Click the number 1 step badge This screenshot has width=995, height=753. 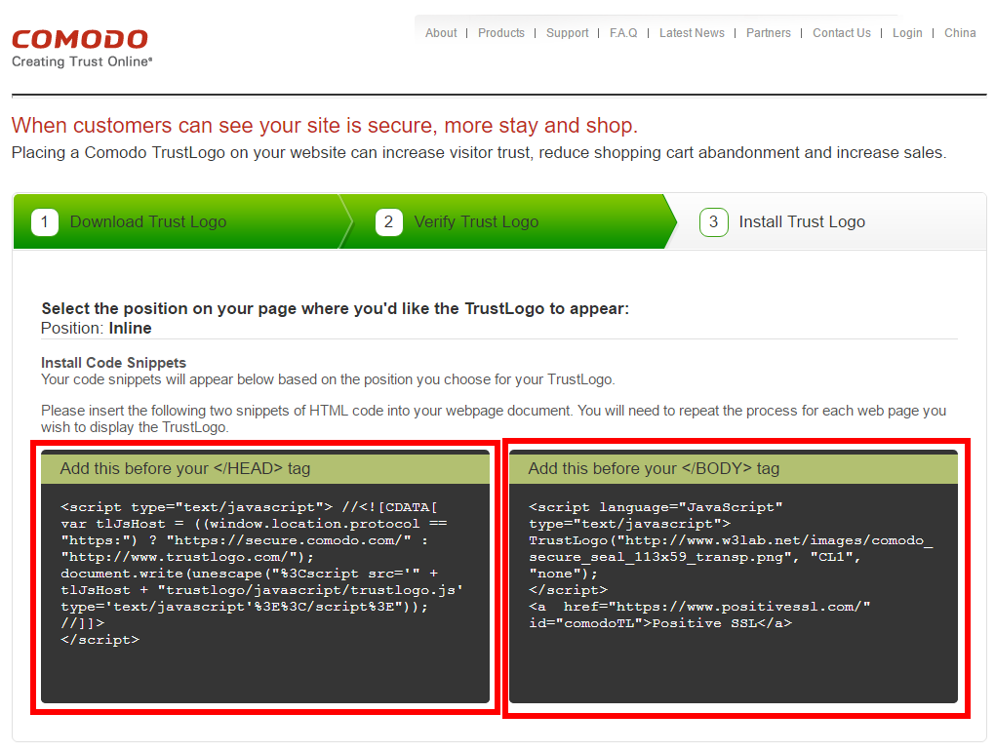45,222
